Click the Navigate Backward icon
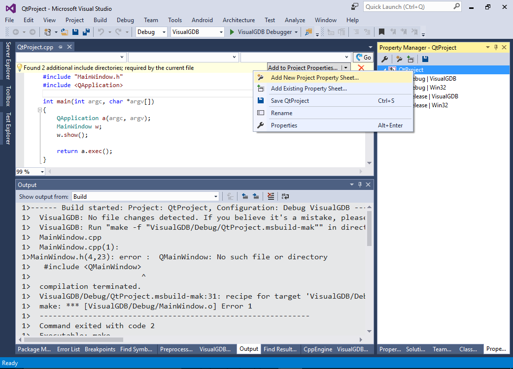This screenshot has width=513, height=369. (x=15, y=32)
